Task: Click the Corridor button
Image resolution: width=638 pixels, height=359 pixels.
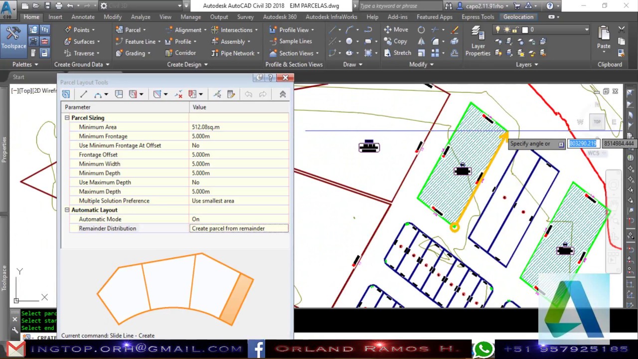Action: (x=180, y=53)
